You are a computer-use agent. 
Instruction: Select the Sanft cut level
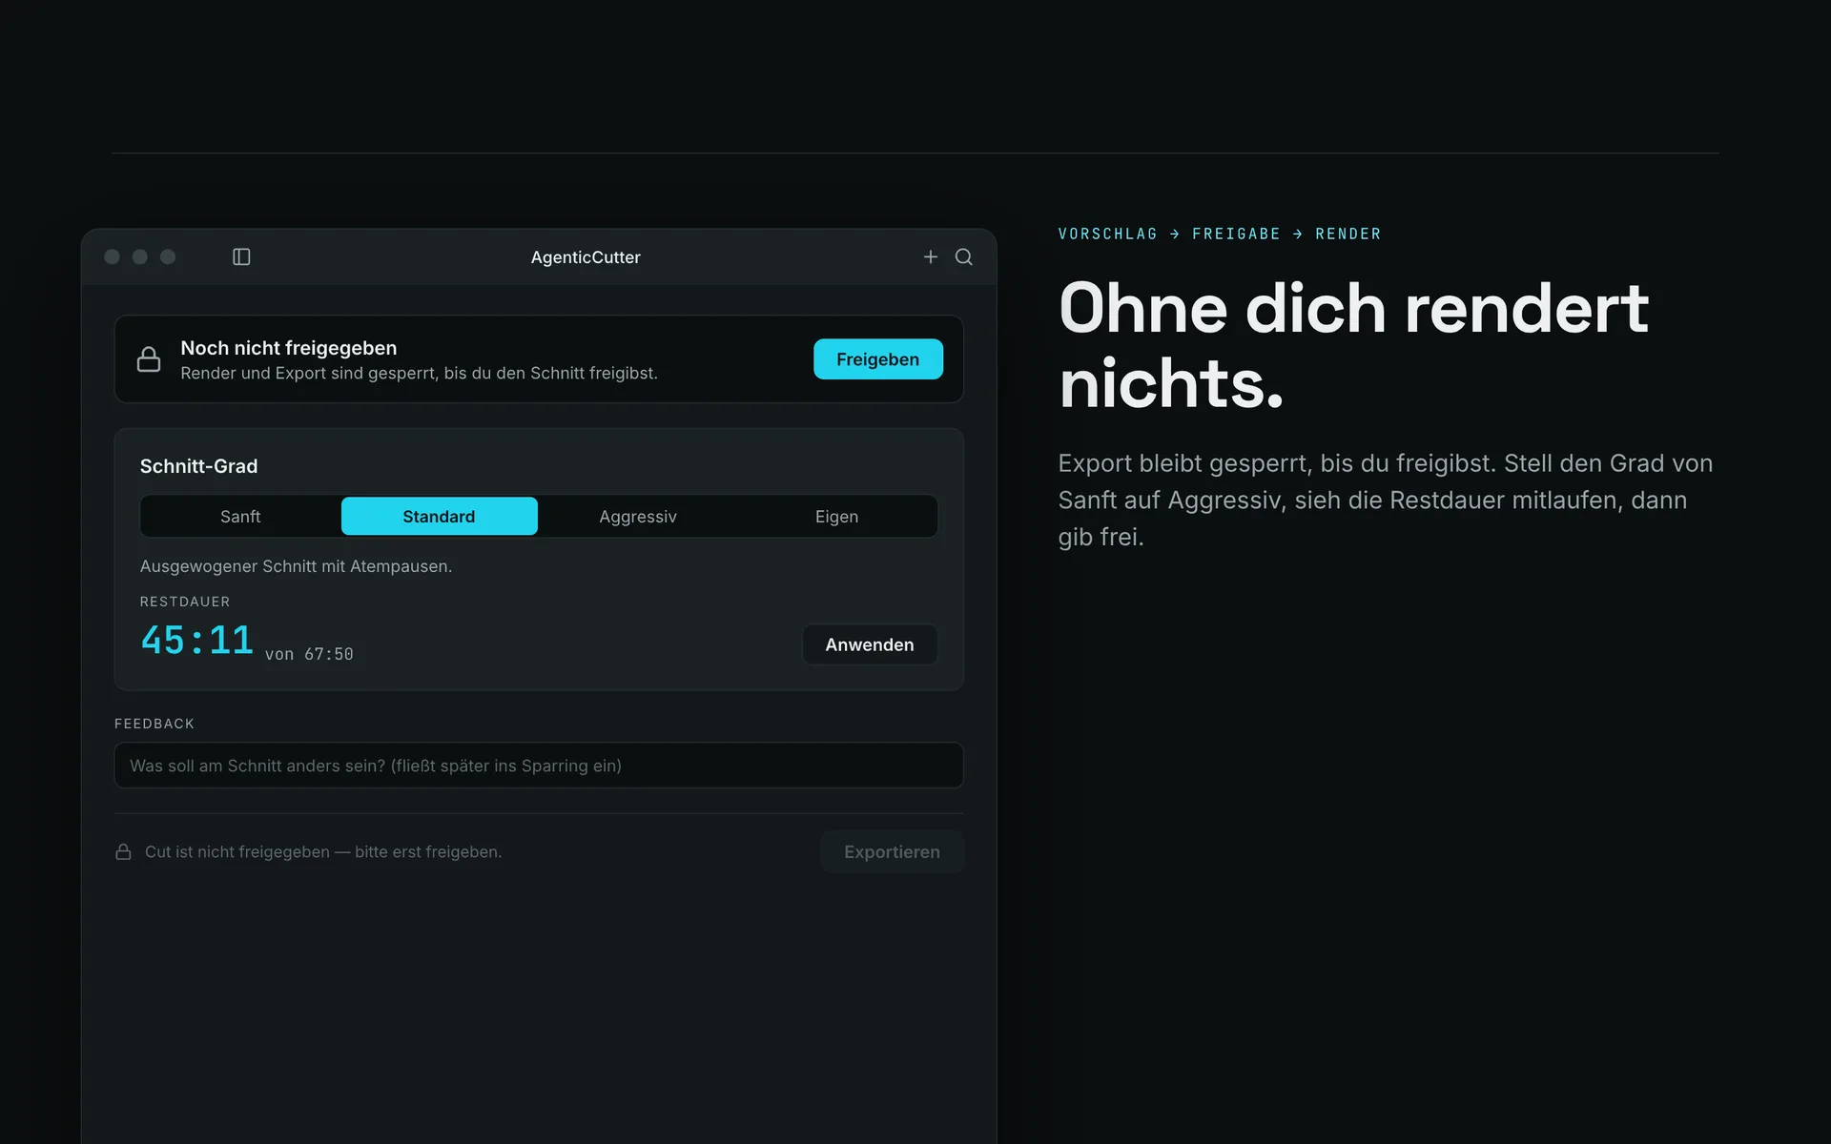240,517
